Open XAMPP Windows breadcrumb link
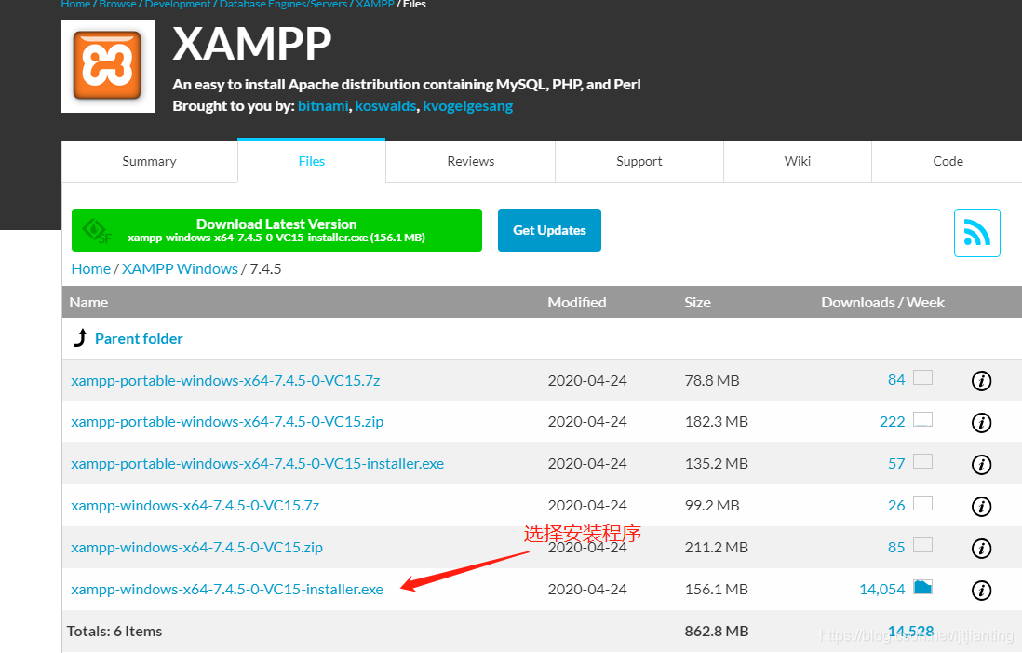Image resolution: width=1022 pixels, height=653 pixels. coord(180,269)
